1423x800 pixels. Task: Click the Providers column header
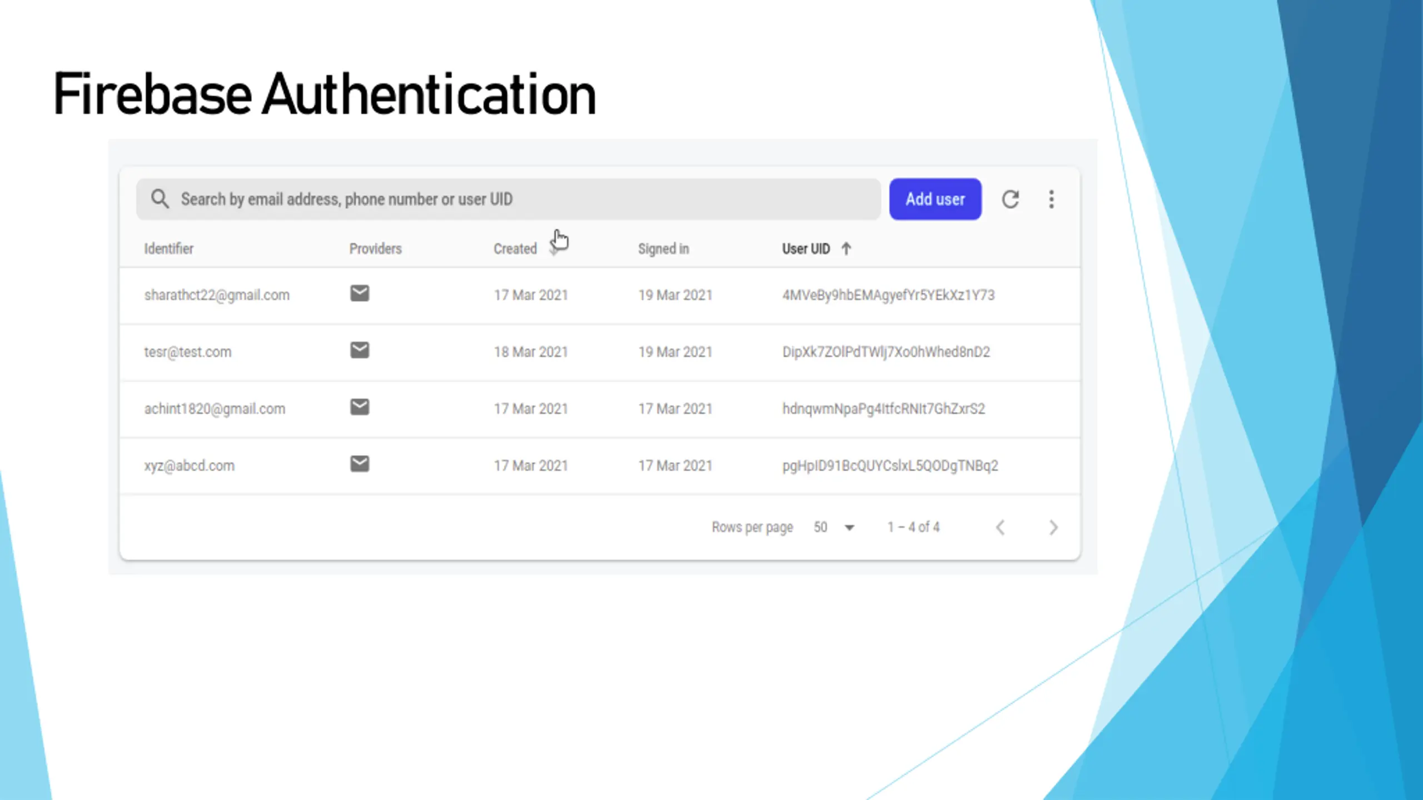pos(375,249)
